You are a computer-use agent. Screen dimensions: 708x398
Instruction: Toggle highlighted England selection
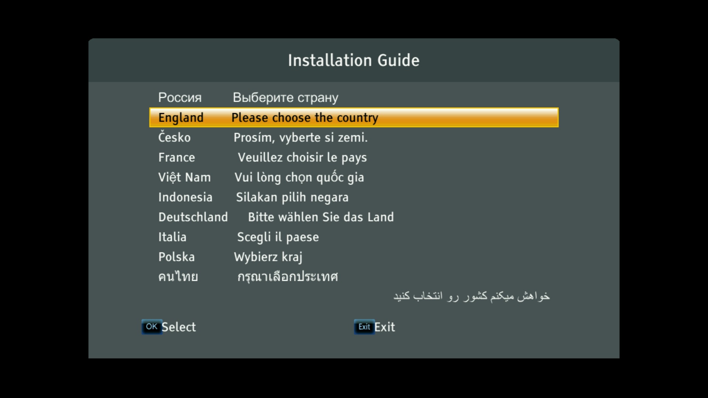[354, 118]
